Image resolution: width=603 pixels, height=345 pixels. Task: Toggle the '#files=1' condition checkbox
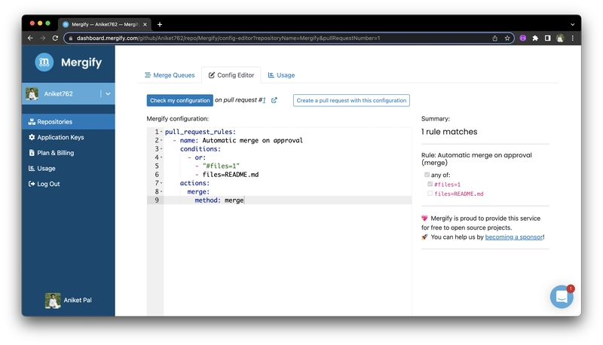[x=430, y=184]
